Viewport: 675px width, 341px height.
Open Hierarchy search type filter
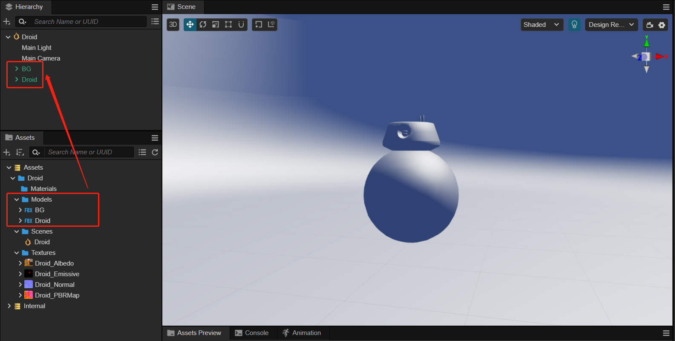coord(23,22)
